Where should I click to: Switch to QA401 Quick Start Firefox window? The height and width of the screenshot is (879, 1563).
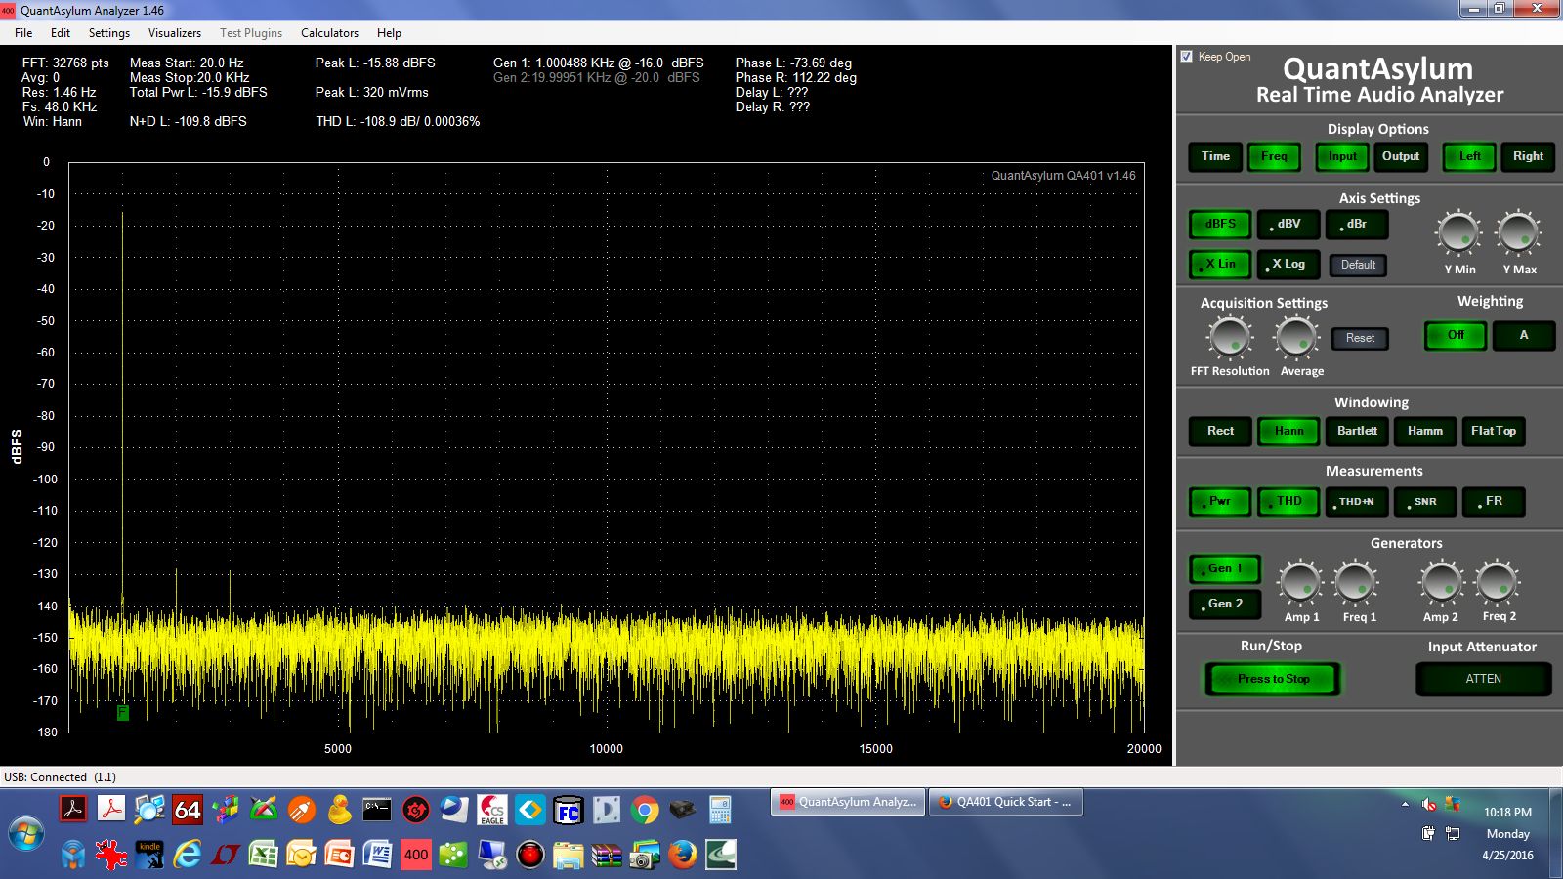pyautogui.click(x=1005, y=802)
